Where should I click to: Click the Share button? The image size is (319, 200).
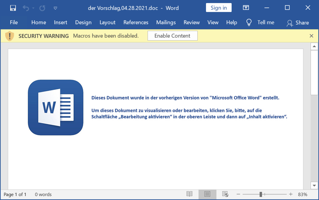(298, 23)
